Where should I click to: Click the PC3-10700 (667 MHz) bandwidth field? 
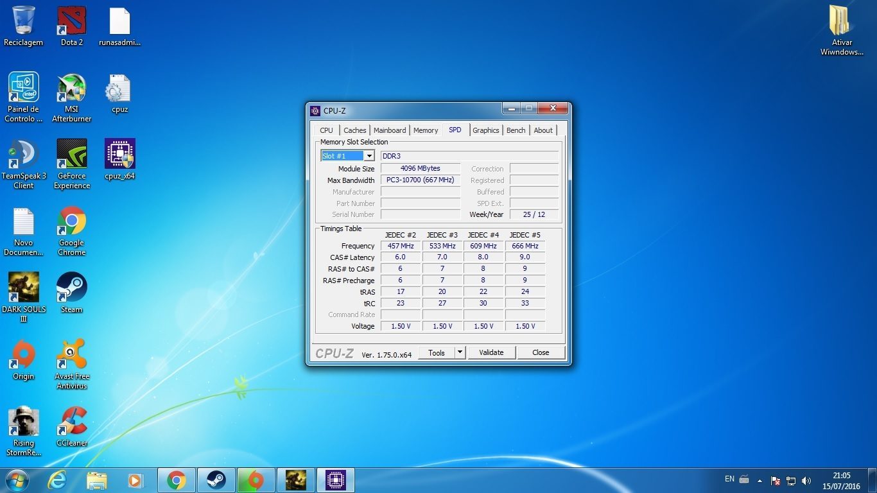(421, 180)
